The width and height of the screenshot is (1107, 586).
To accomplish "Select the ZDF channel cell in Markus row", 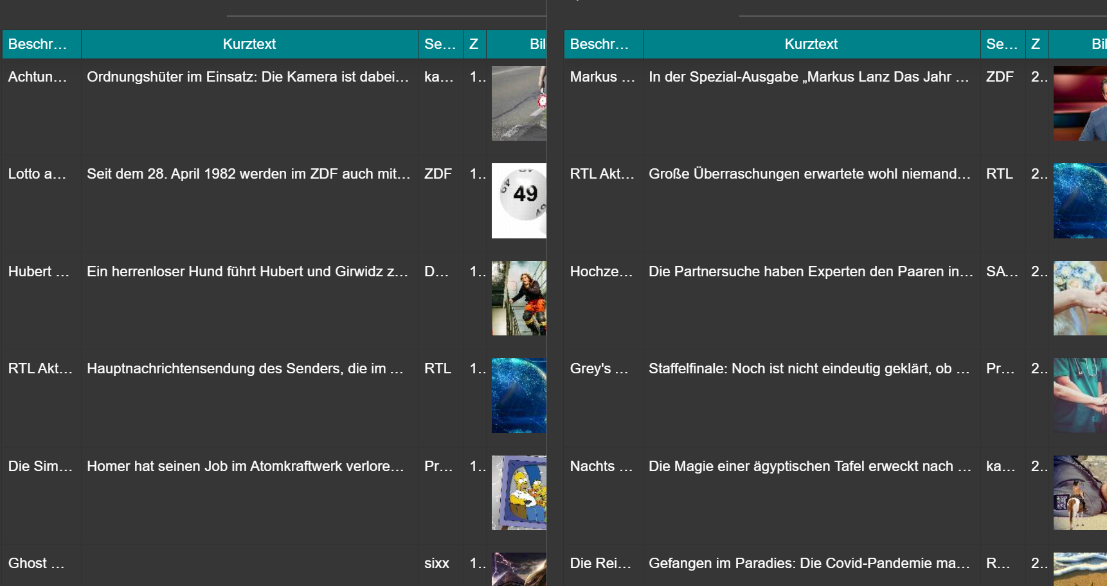I will (x=1003, y=107).
